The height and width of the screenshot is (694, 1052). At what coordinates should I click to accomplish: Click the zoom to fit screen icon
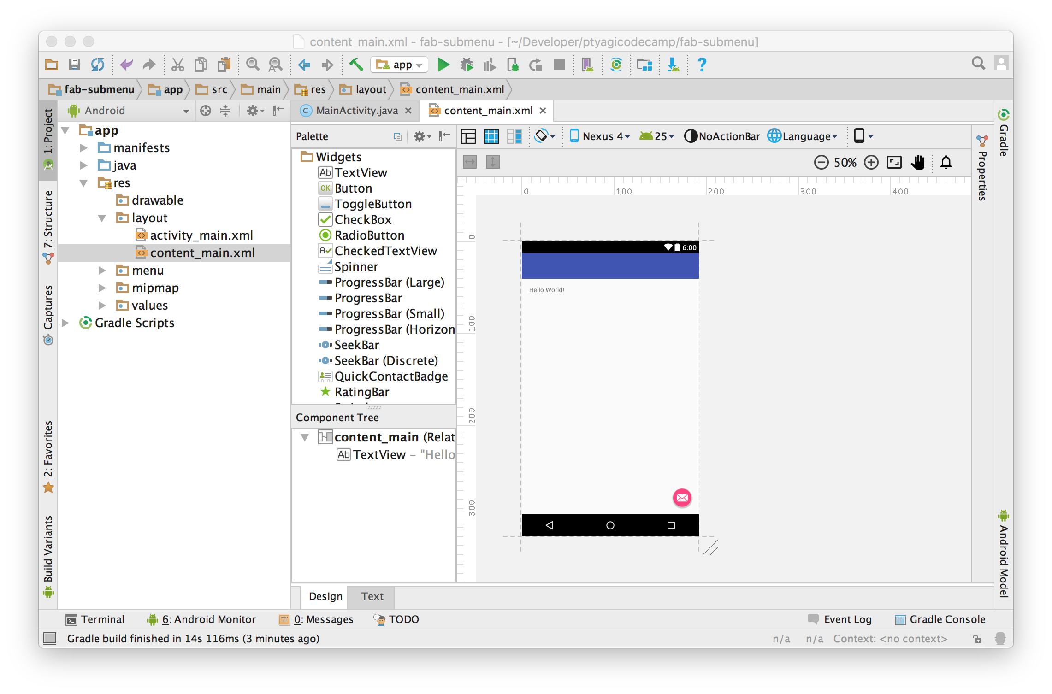tap(894, 162)
